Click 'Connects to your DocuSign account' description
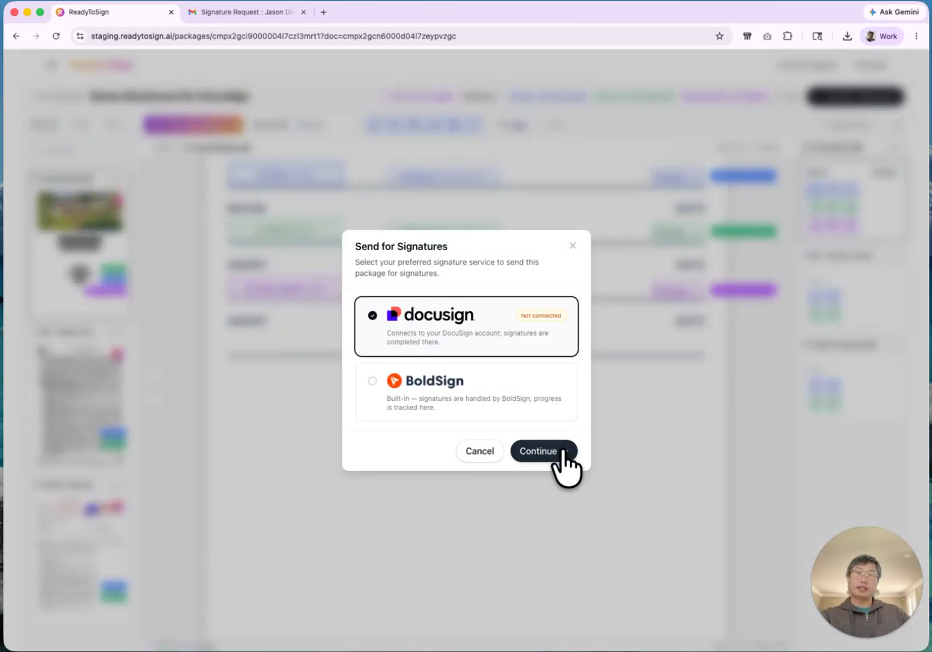 pyautogui.click(x=467, y=337)
